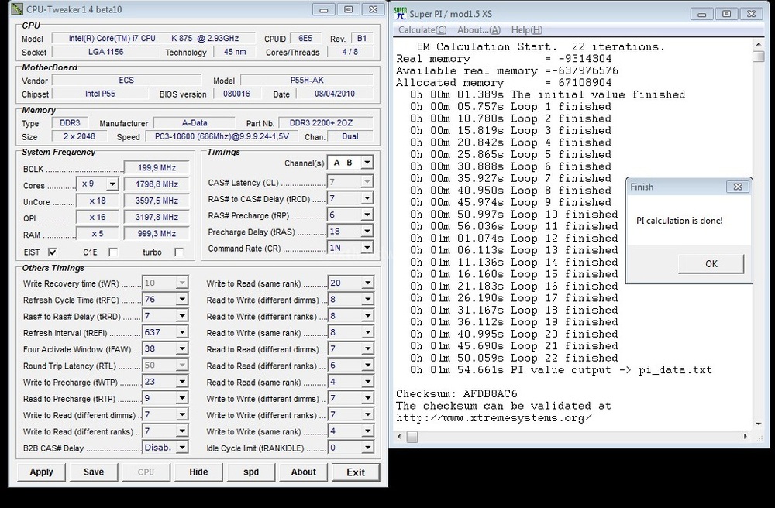Click the BCLK 199,9 MHz field
This screenshot has width=775, height=508.
click(157, 168)
